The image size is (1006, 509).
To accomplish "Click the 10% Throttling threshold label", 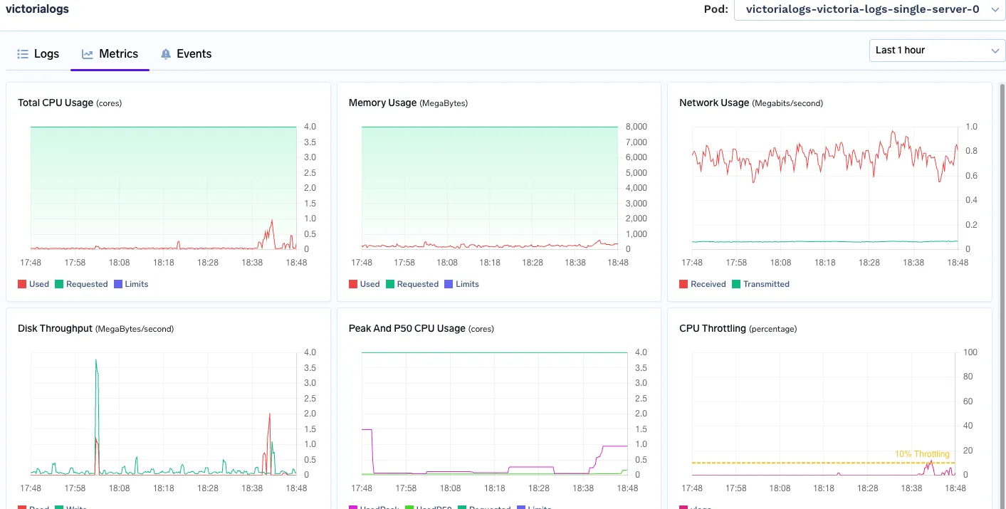I will tap(922, 454).
